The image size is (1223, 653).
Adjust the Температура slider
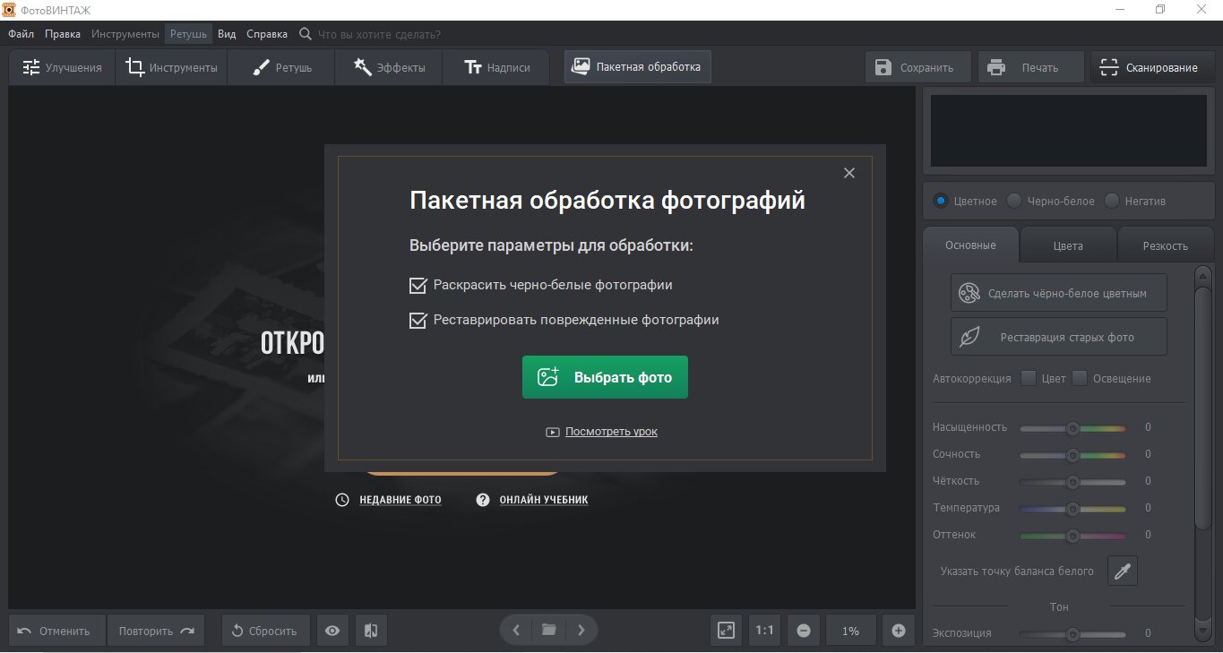pos(1072,509)
